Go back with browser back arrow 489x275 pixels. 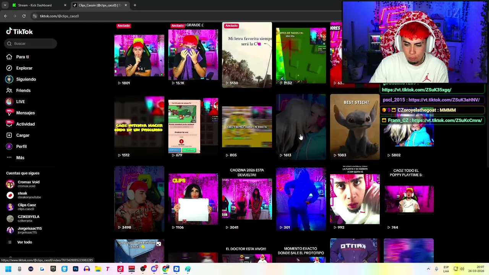click(x=5, y=16)
